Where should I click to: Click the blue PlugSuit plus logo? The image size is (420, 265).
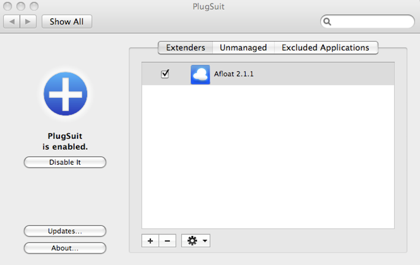point(65,94)
